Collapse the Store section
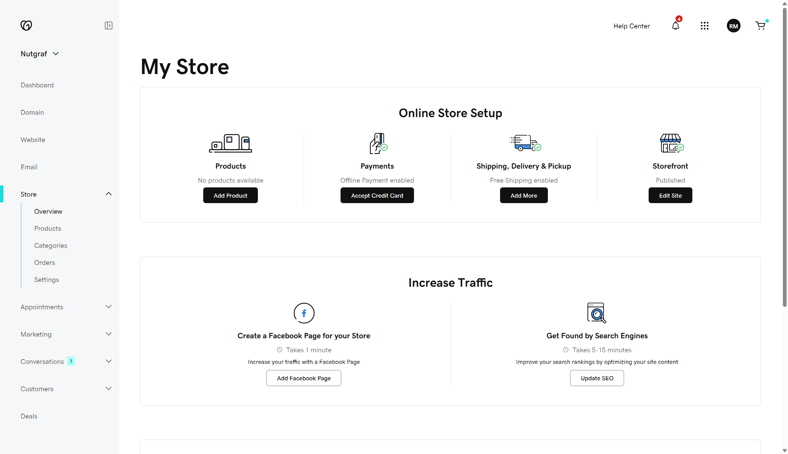This screenshot has width=788, height=454. 108,194
